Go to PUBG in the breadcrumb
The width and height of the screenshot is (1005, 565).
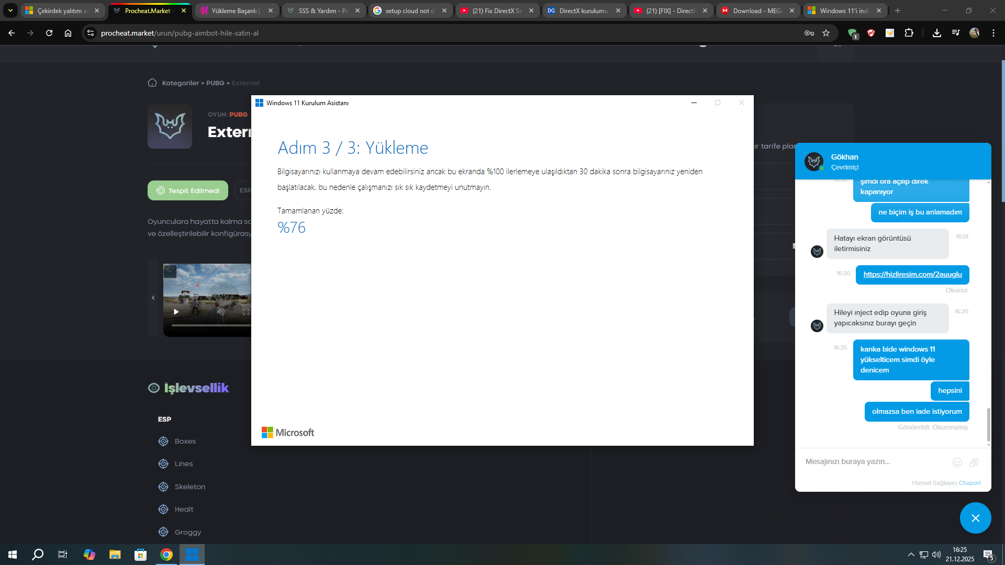pyautogui.click(x=215, y=83)
